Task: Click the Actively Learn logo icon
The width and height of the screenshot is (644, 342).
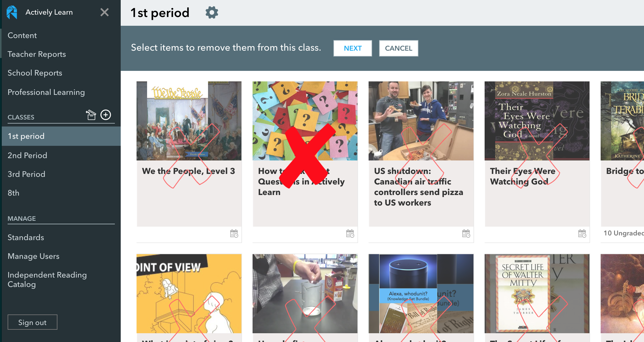Action: coord(12,12)
